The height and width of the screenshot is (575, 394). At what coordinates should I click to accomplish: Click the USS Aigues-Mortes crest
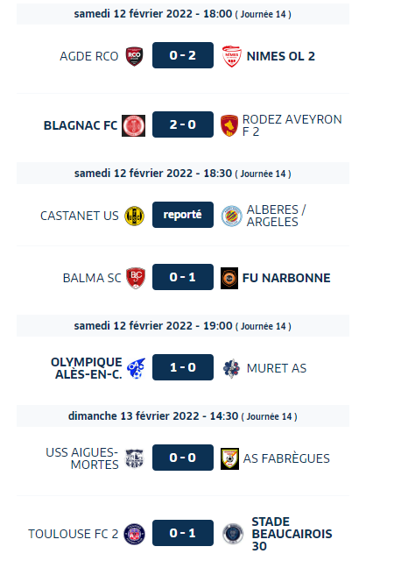[x=134, y=458]
